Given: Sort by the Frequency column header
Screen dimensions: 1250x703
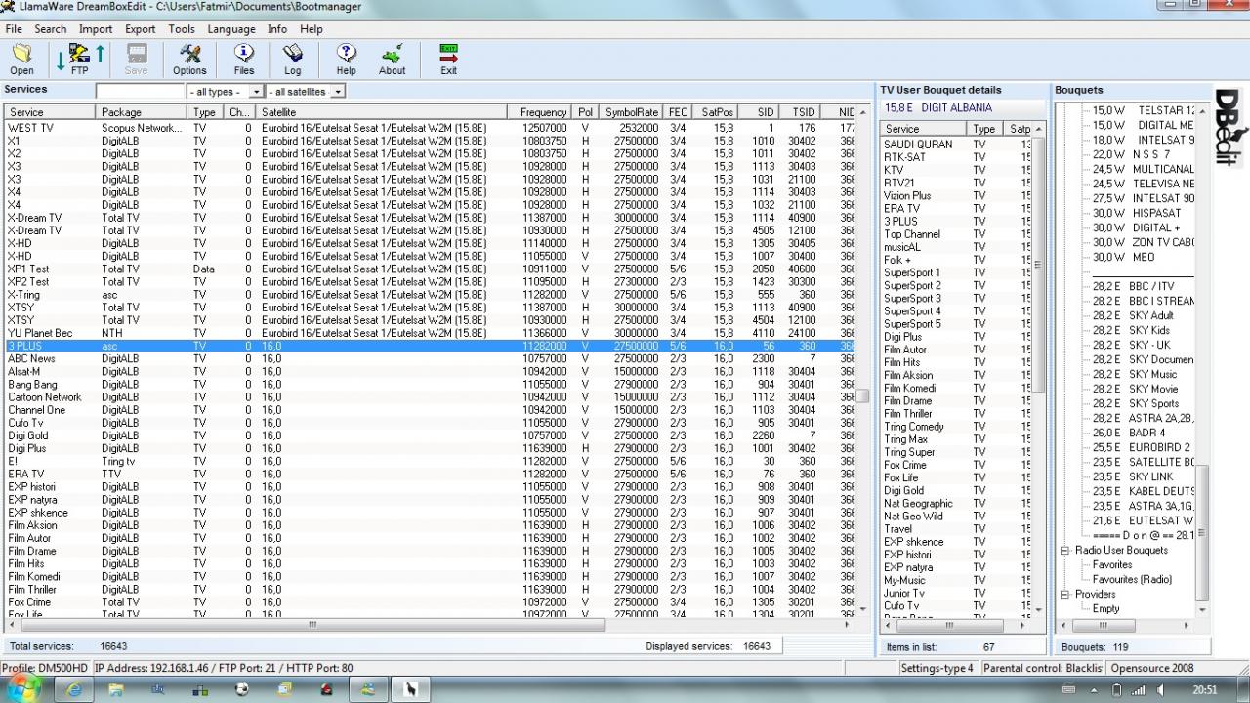Looking at the screenshot, I should 540,112.
